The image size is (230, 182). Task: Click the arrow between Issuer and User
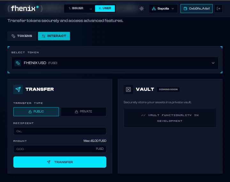point(90,9)
